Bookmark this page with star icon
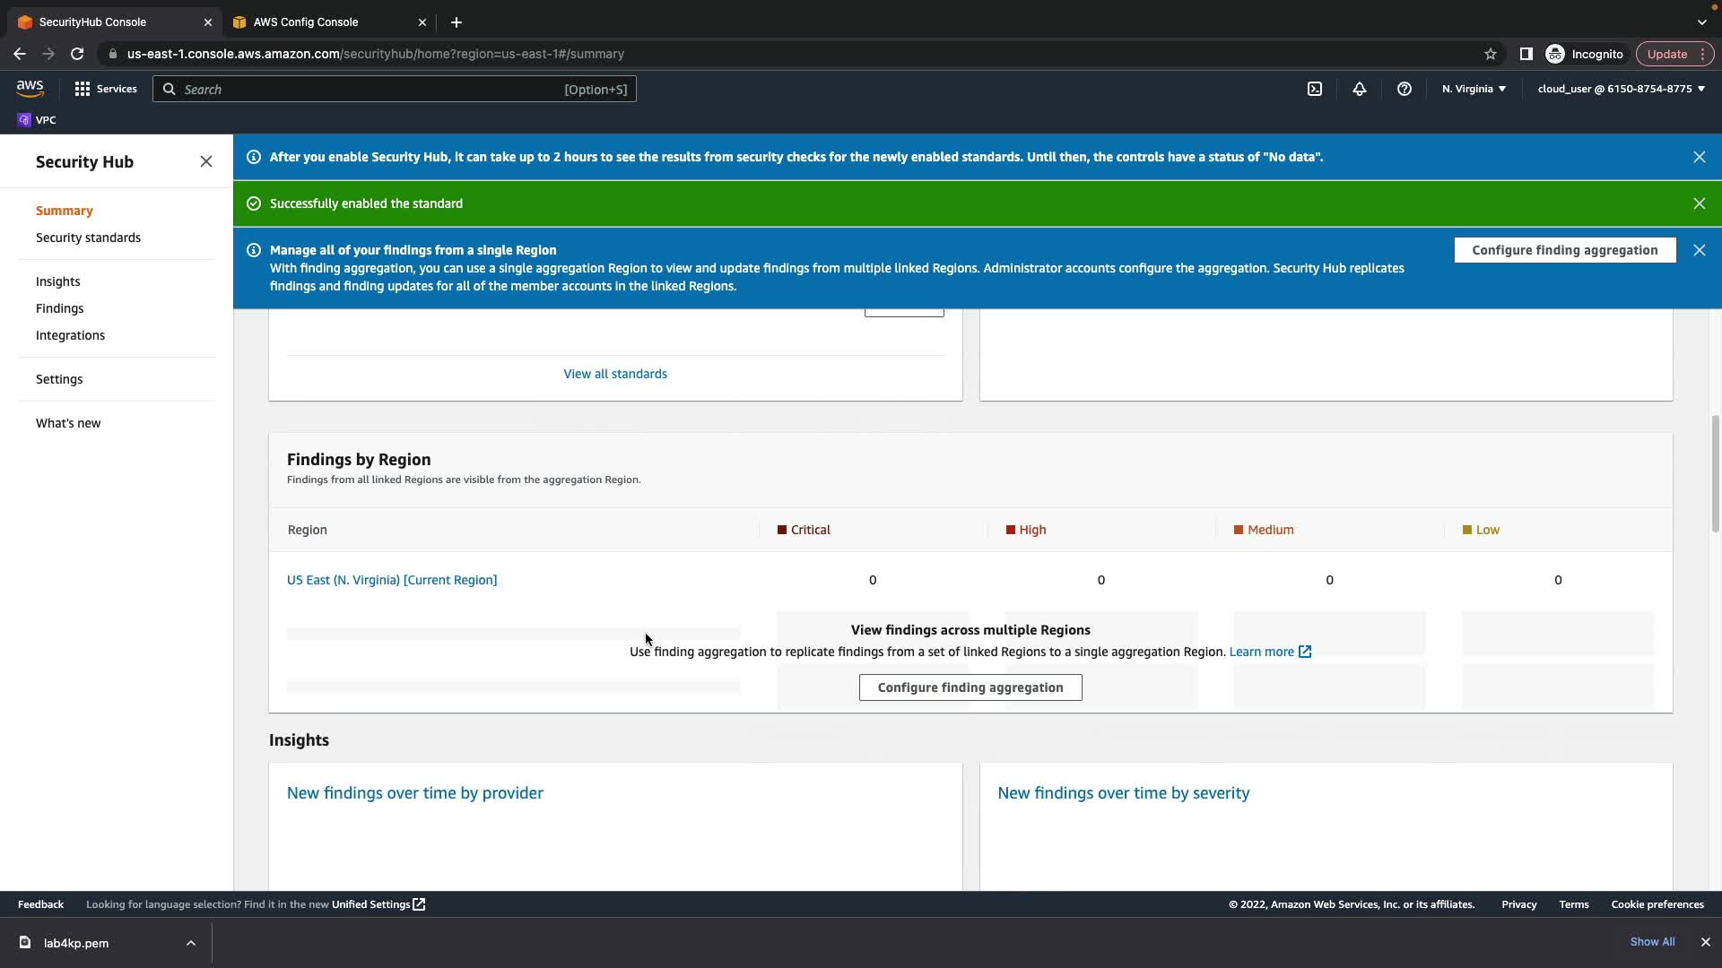Image resolution: width=1722 pixels, height=968 pixels. 1490,54
